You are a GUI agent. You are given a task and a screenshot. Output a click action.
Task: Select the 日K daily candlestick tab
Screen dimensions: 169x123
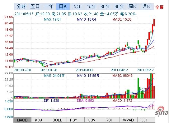pyautogui.click(x=63, y=7)
